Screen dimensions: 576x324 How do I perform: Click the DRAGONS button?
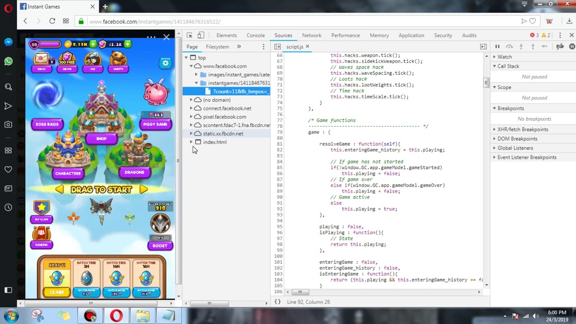tap(134, 172)
